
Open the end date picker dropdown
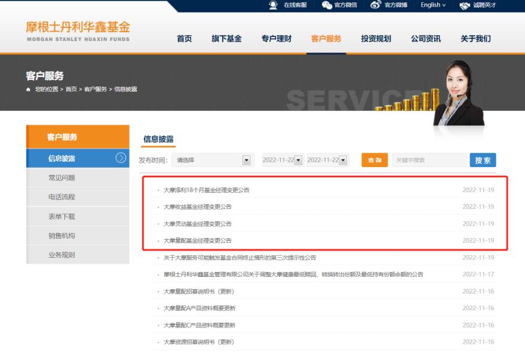pos(343,160)
